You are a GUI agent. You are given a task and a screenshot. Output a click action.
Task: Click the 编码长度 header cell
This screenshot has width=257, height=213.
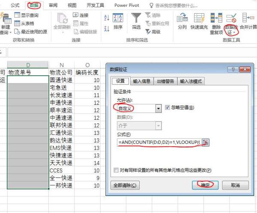87,72
